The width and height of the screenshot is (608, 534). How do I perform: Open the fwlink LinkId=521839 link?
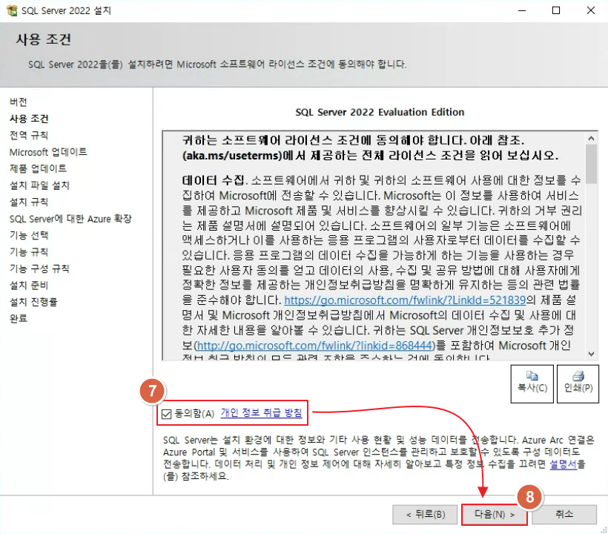pyautogui.click(x=405, y=300)
